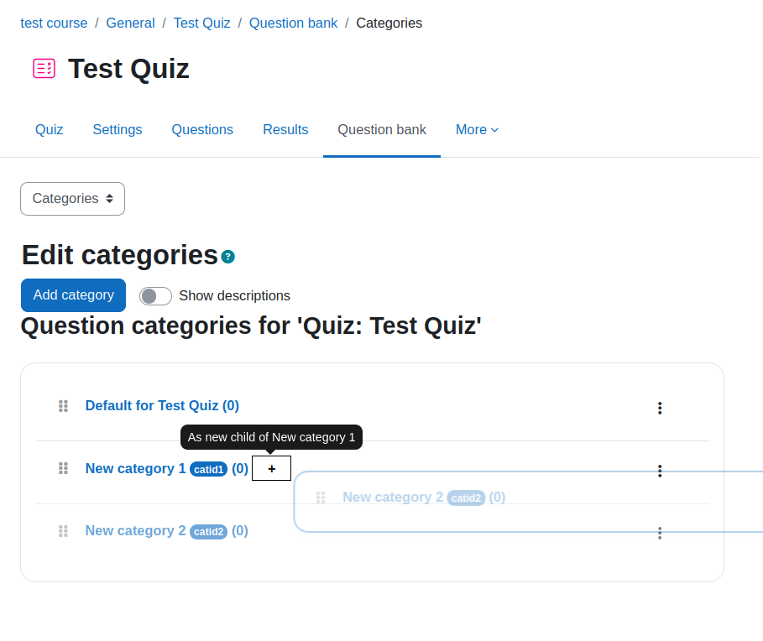Toggle the Show descriptions switch

pyautogui.click(x=156, y=295)
